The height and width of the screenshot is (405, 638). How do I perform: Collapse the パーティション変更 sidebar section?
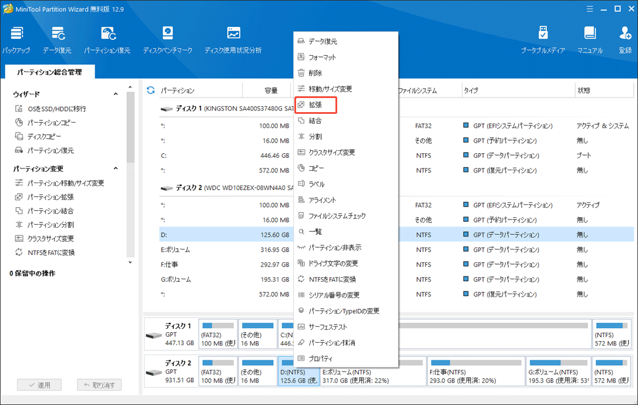[116, 168]
